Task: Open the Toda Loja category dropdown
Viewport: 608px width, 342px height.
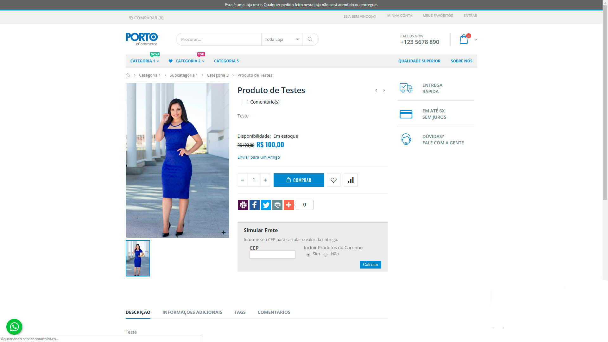Action: [x=282, y=39]
